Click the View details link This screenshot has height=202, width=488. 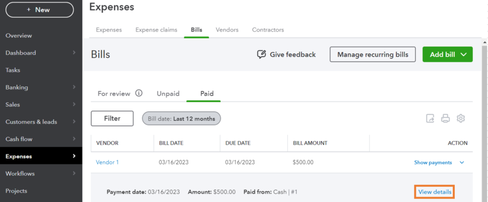point(435,192)
